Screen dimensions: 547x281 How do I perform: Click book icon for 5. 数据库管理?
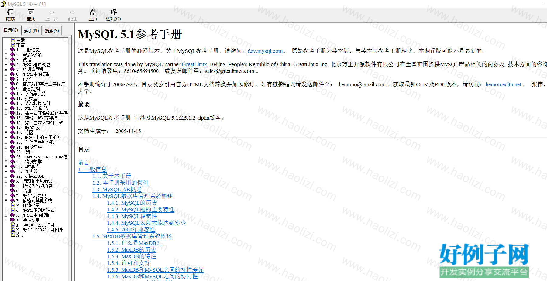click(x=12, y=69)
